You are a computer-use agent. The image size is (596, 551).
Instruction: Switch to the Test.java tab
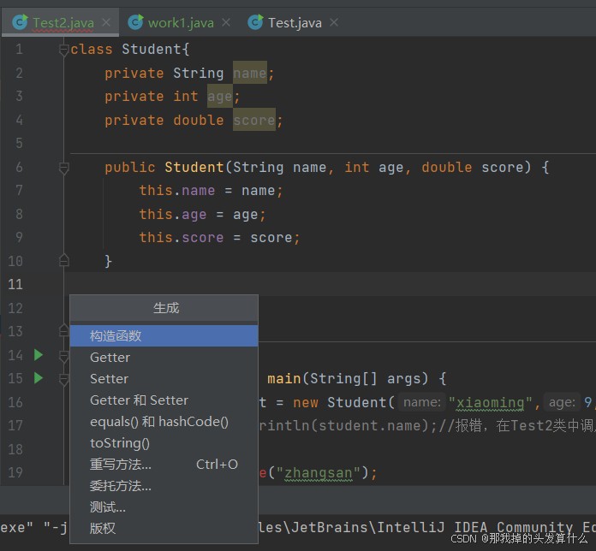[295, 23]
